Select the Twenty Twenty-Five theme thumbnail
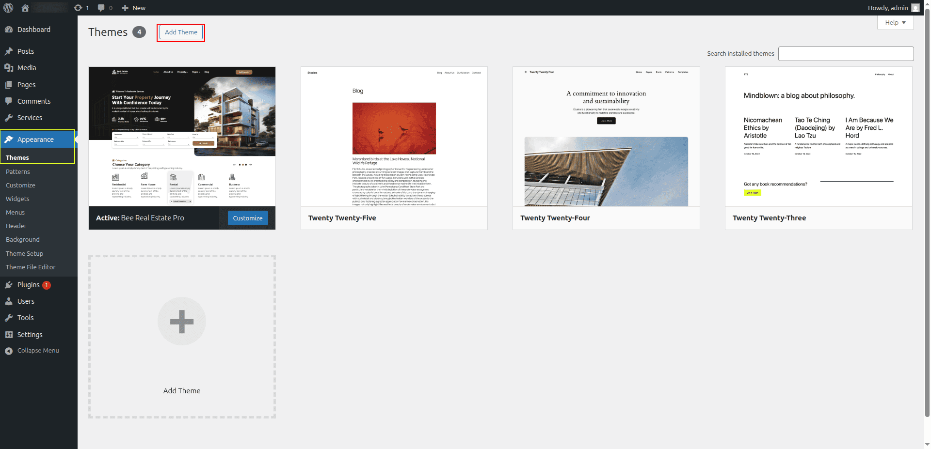This screenshot has height=449, width=931. [394, 137]
